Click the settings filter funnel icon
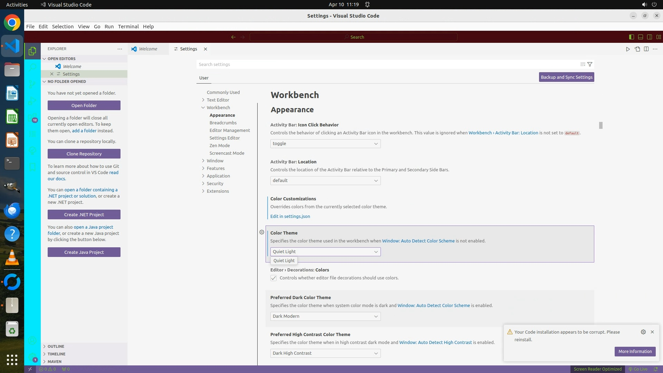 click(590, 64)
